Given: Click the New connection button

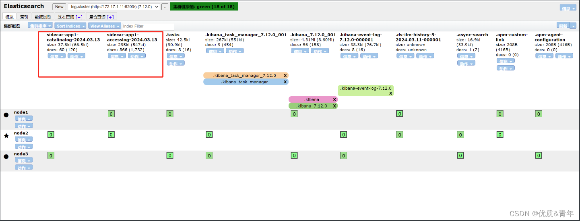Looking at the screenshot, I should point(59,7).
